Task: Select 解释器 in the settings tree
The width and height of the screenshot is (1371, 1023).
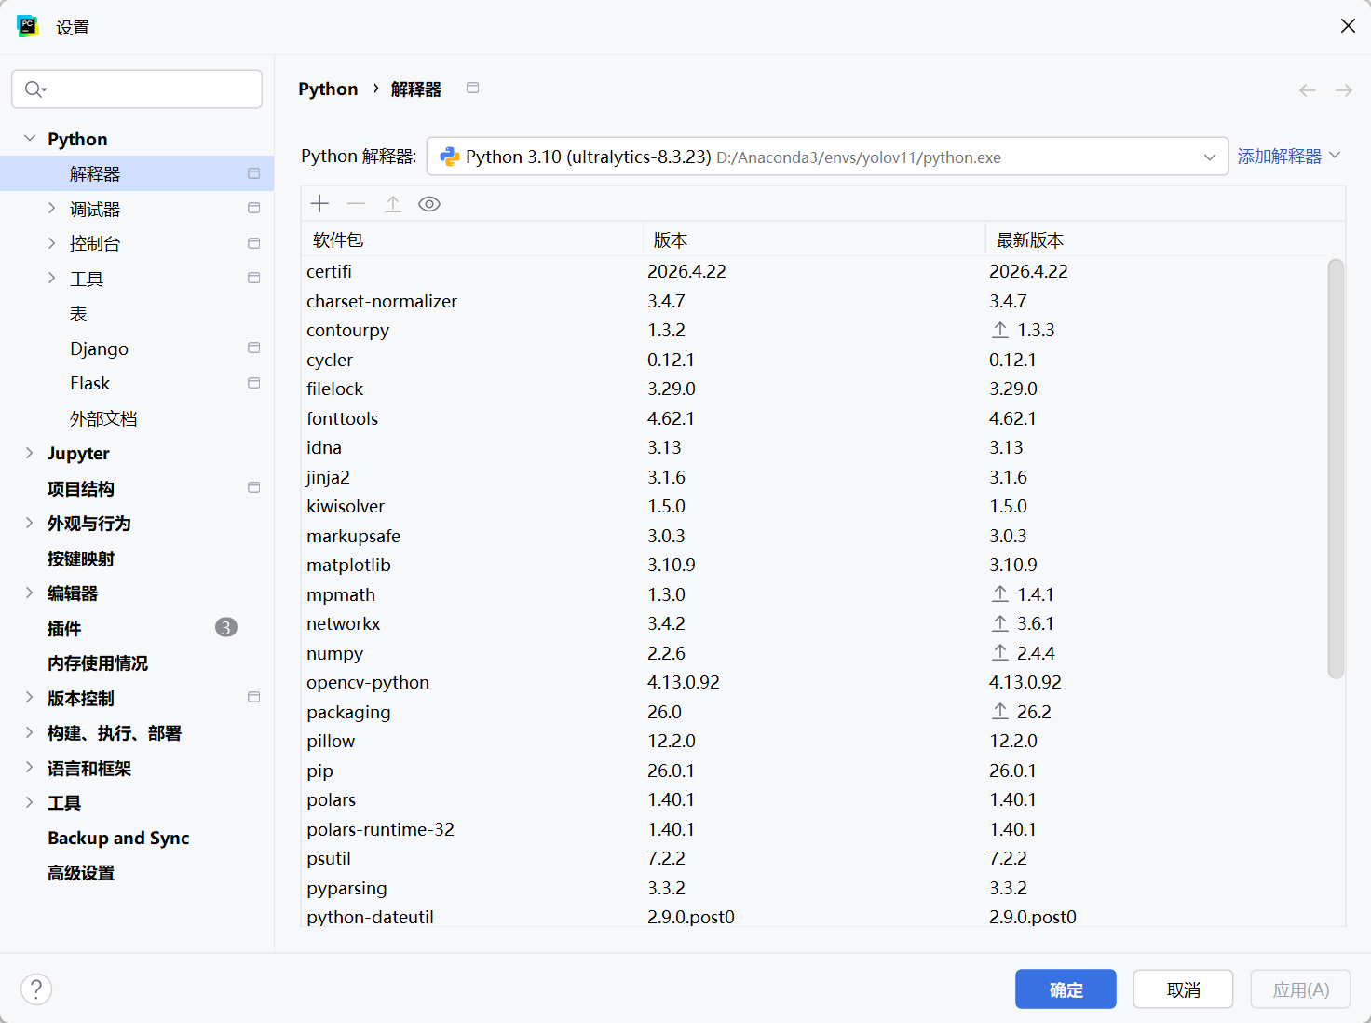Action: [137, 173]
